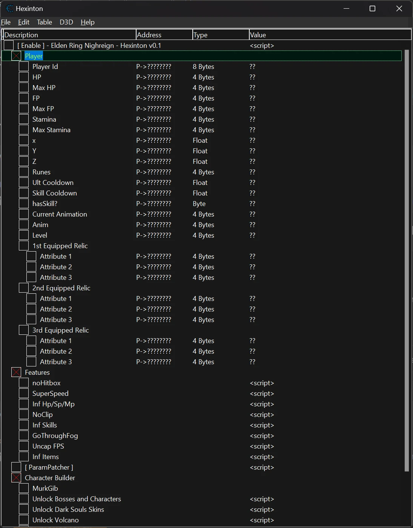Uncheck the Features group checkbox
This screenshot has height=528, width=413.
(x=16, y=372)
